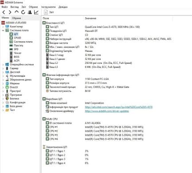This screenshot has height=173, width=192.
Task: Click the Пристрої device icon
Action: [7, 91]
